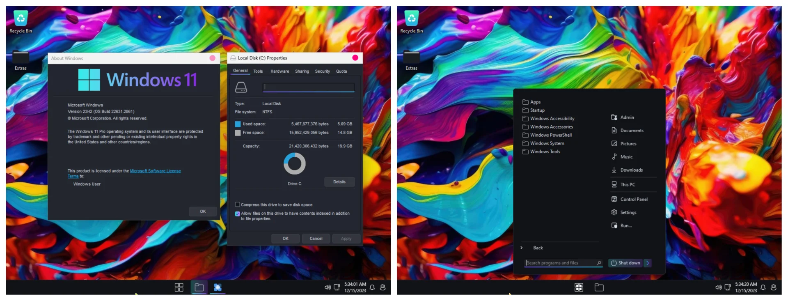The height and width of the screenshot is (301, 788).
Task: Click network icon on right taskbar
Action: click(x=728, y=287)
